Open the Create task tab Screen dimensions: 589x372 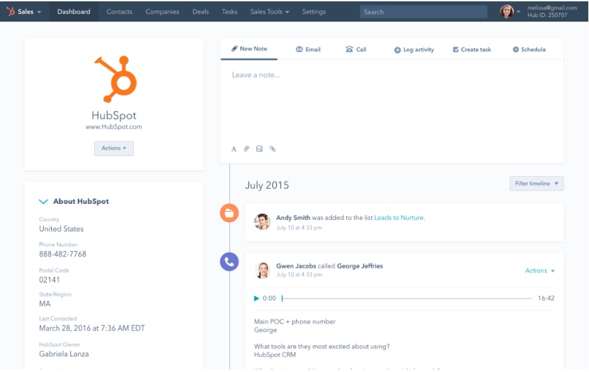click(x=471, y=50)
